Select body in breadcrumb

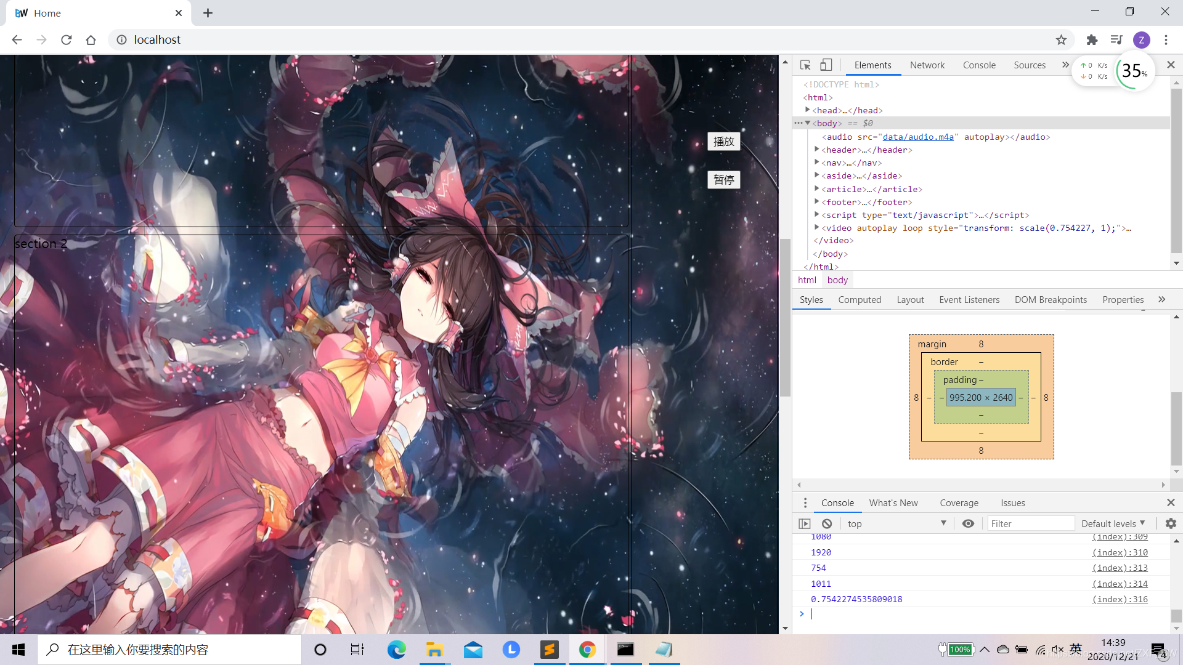[837, 280]
